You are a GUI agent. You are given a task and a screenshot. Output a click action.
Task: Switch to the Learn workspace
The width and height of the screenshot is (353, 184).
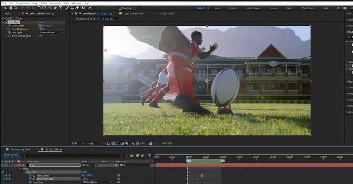point(217,8)
